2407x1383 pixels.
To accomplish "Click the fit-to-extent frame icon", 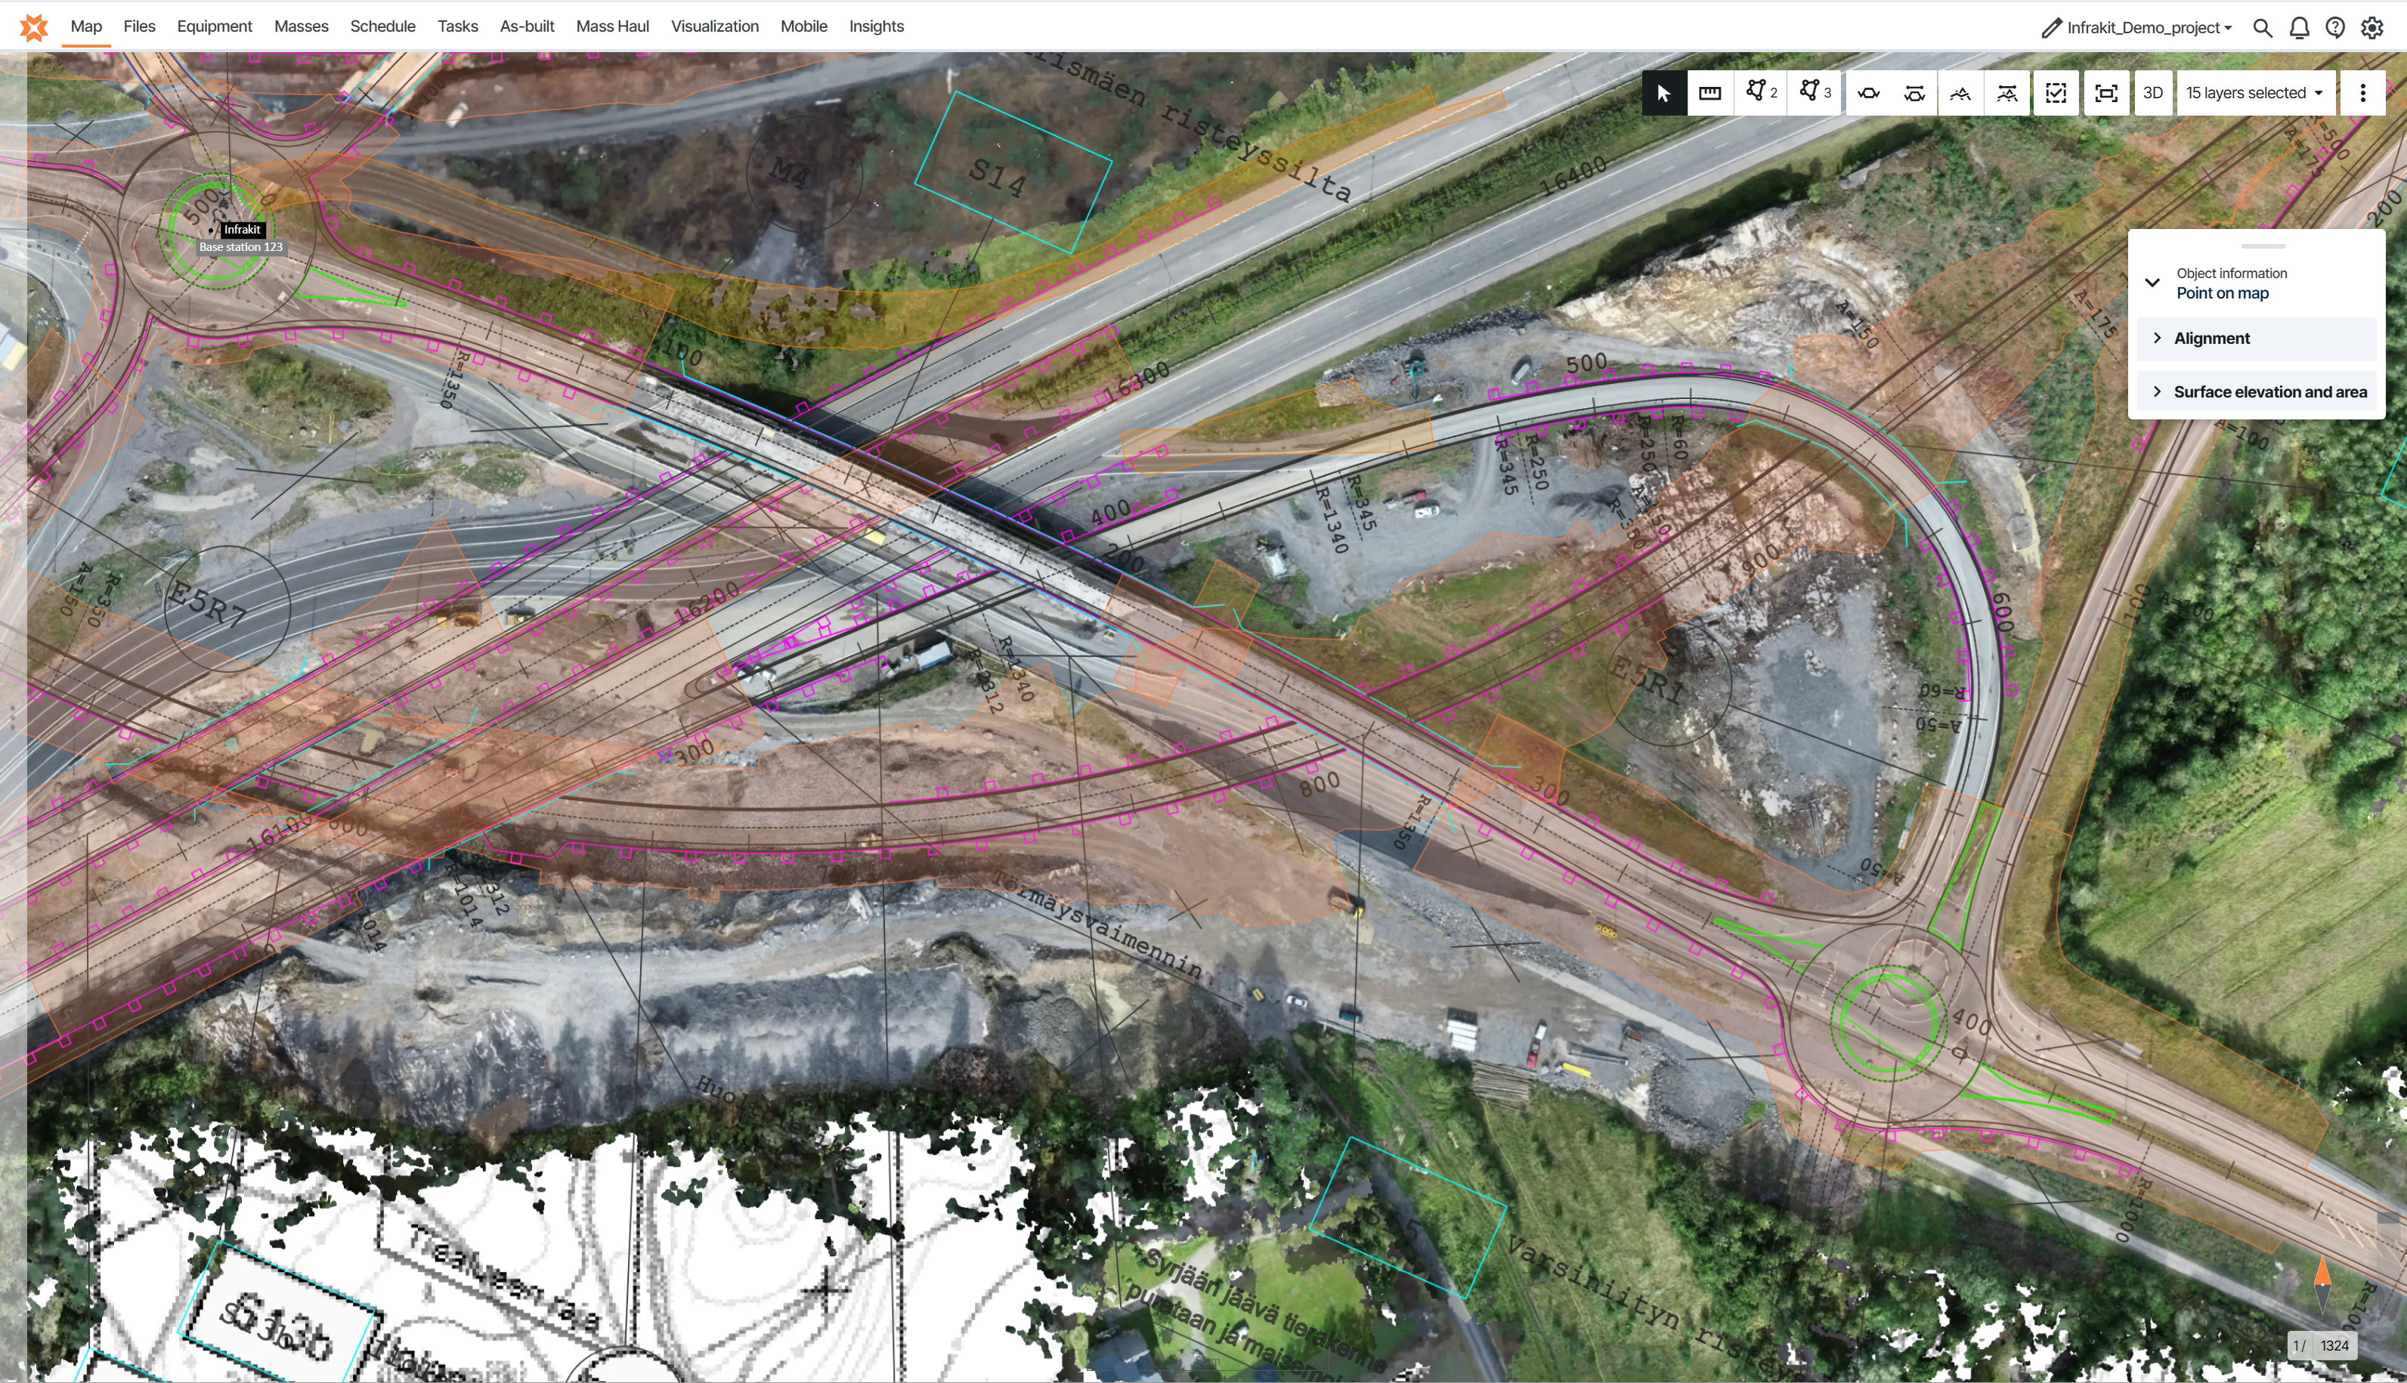I will [2106, 93].
